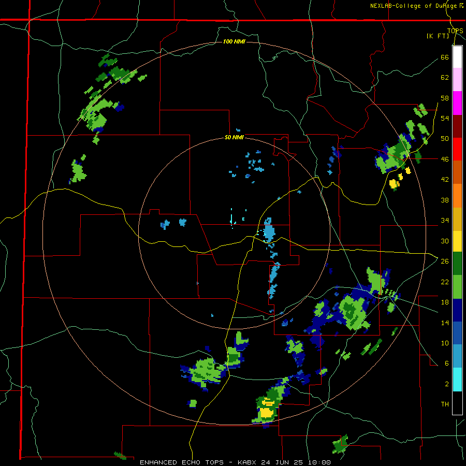The image size is (466, 466).
Task: Click the '58' legend value
Action: pyautogui.click(x=445, y=98)
